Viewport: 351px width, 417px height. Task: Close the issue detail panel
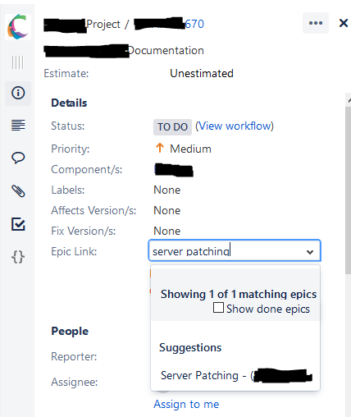tap(344, 23)
